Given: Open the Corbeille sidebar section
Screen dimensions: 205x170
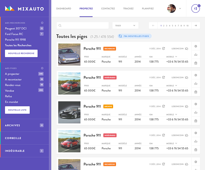Looking at the screenshot, I should point(25,138).
